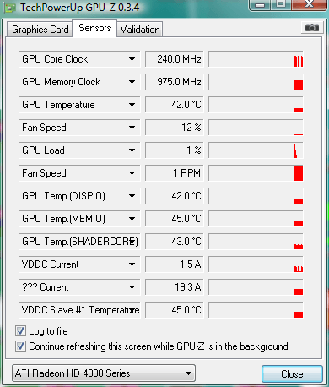This screenshot has width=329, height=387.
Task: Open the ??? Current sensor dropdown
Action: coord(132,287)
